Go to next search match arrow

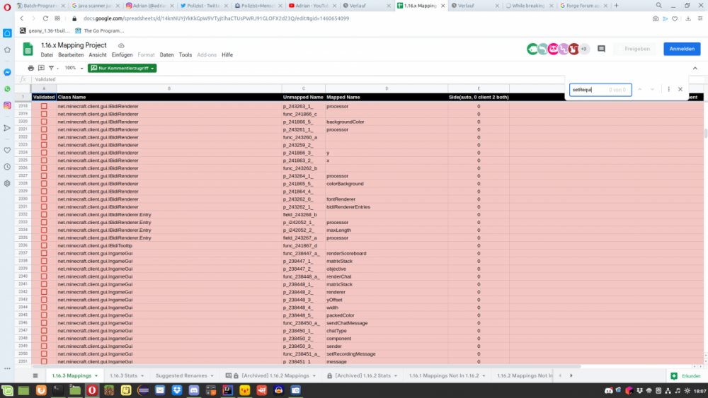tap(652, 89)
